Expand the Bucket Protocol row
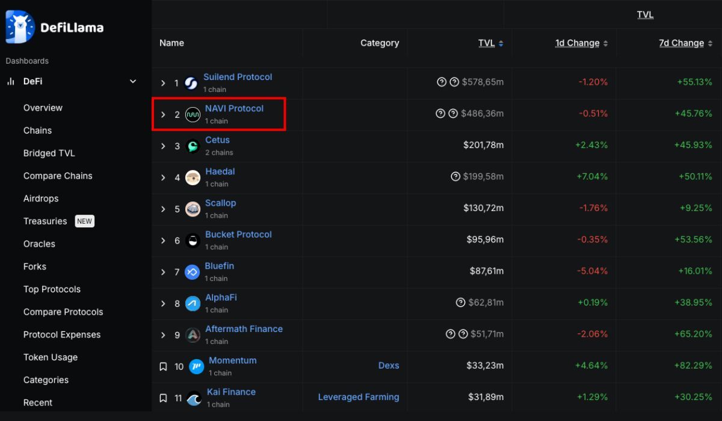722x421 pixels. click(163, 241)
